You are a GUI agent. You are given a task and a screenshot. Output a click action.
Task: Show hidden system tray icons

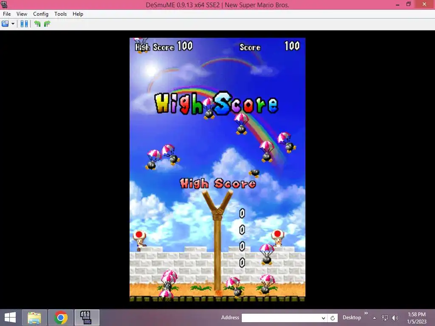(x=375, y=318)
